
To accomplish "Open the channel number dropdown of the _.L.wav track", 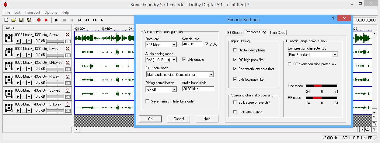I will [29, 55].
